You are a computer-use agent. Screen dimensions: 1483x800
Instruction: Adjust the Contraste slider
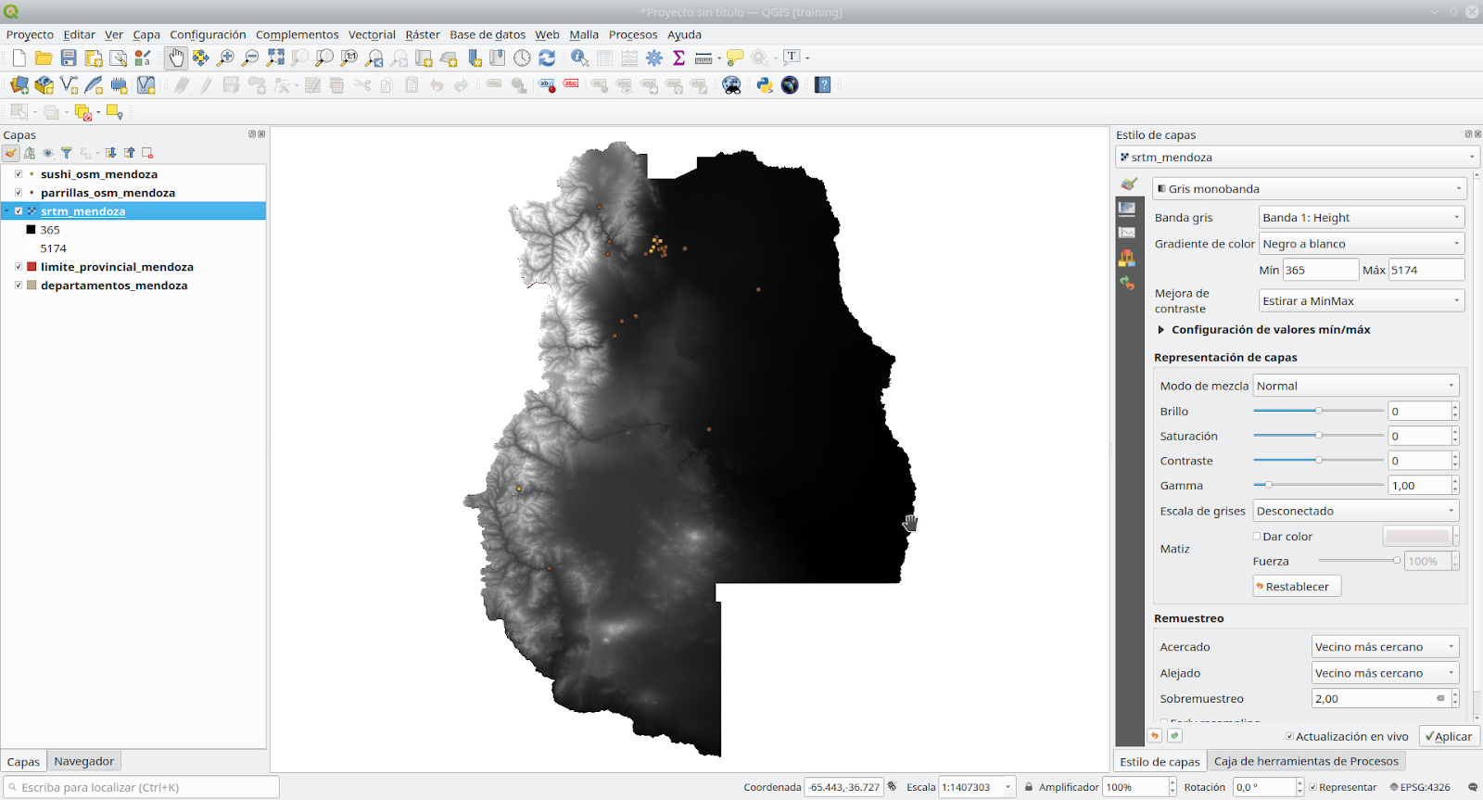tap(1318, 460)
